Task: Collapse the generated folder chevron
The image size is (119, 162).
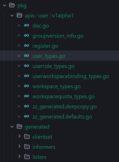Action: (x=12, y=127)
